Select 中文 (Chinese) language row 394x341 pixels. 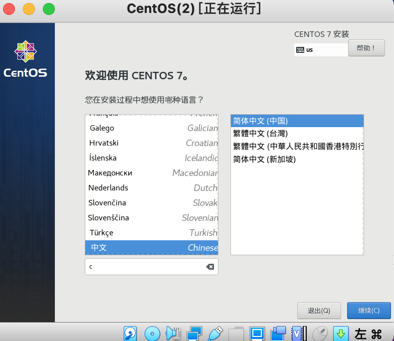152,248
